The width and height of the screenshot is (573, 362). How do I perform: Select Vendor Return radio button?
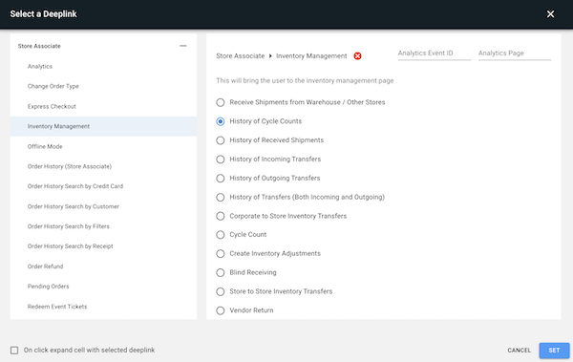tap(220, 310)
